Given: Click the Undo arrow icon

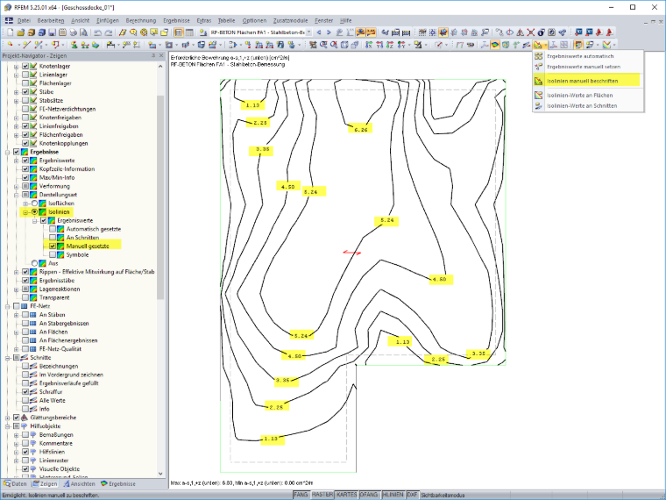Looking at the screenshot, I should [x=97, y=32].
